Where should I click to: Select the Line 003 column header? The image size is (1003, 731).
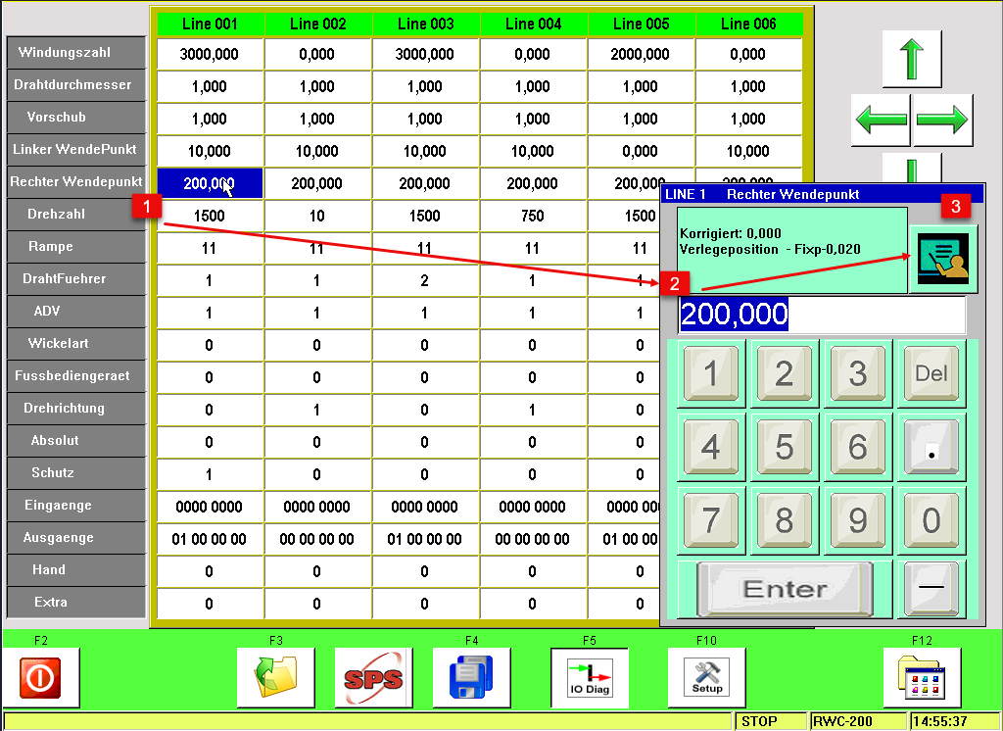tap(425, 24)
